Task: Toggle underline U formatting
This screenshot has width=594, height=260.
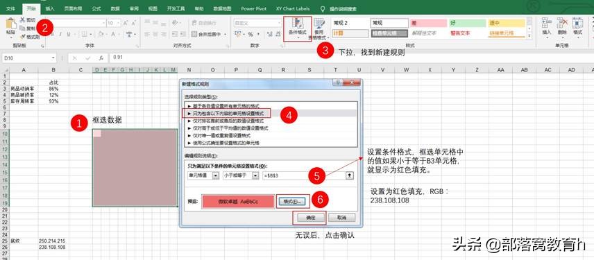Action: (69, 35)
